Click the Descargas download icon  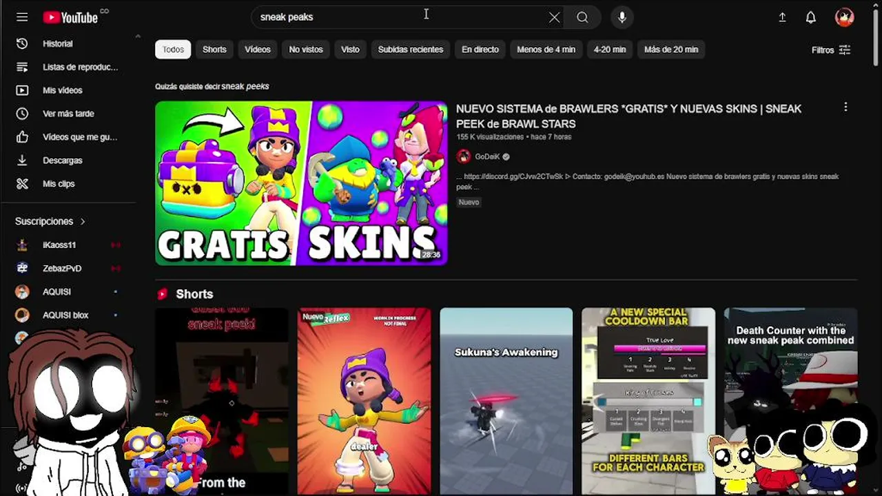pos(22,161)
